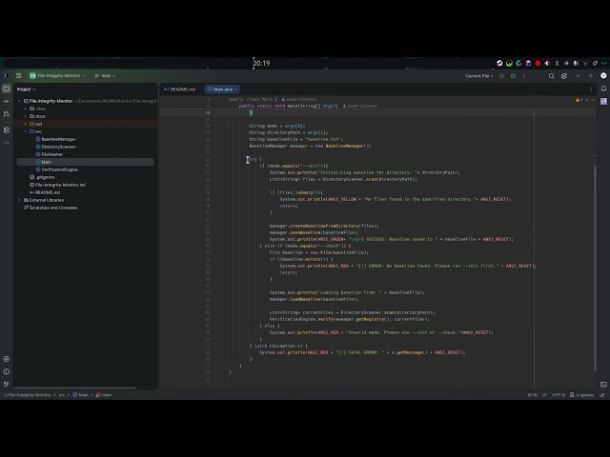Select Main class in project tree
Image resolution: width=610 pixels, height=457 pixels.
click(85, 162)
